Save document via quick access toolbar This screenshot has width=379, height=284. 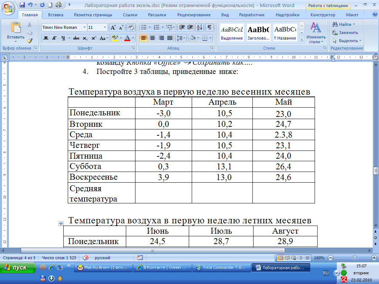click(x=22, y=4)
